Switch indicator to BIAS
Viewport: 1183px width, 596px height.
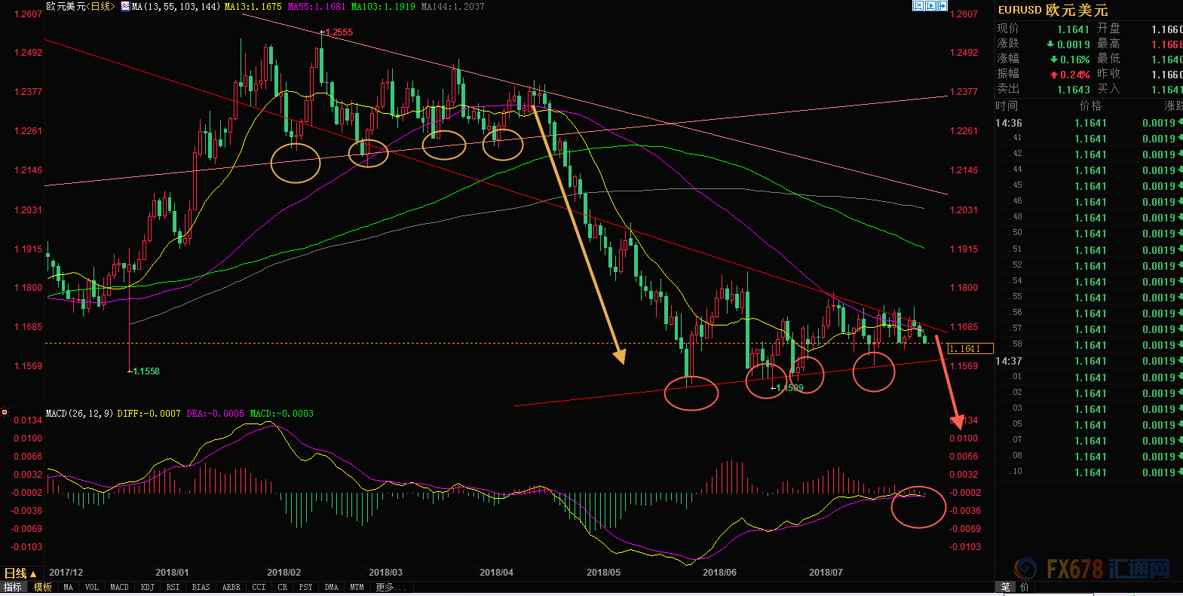[201, 587]
